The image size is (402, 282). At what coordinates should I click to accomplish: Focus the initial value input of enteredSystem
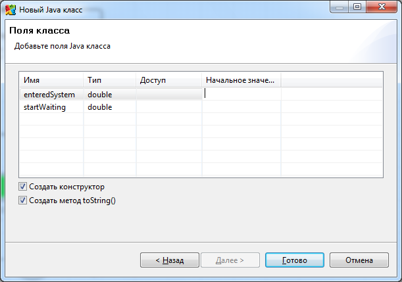click(241, 94)
